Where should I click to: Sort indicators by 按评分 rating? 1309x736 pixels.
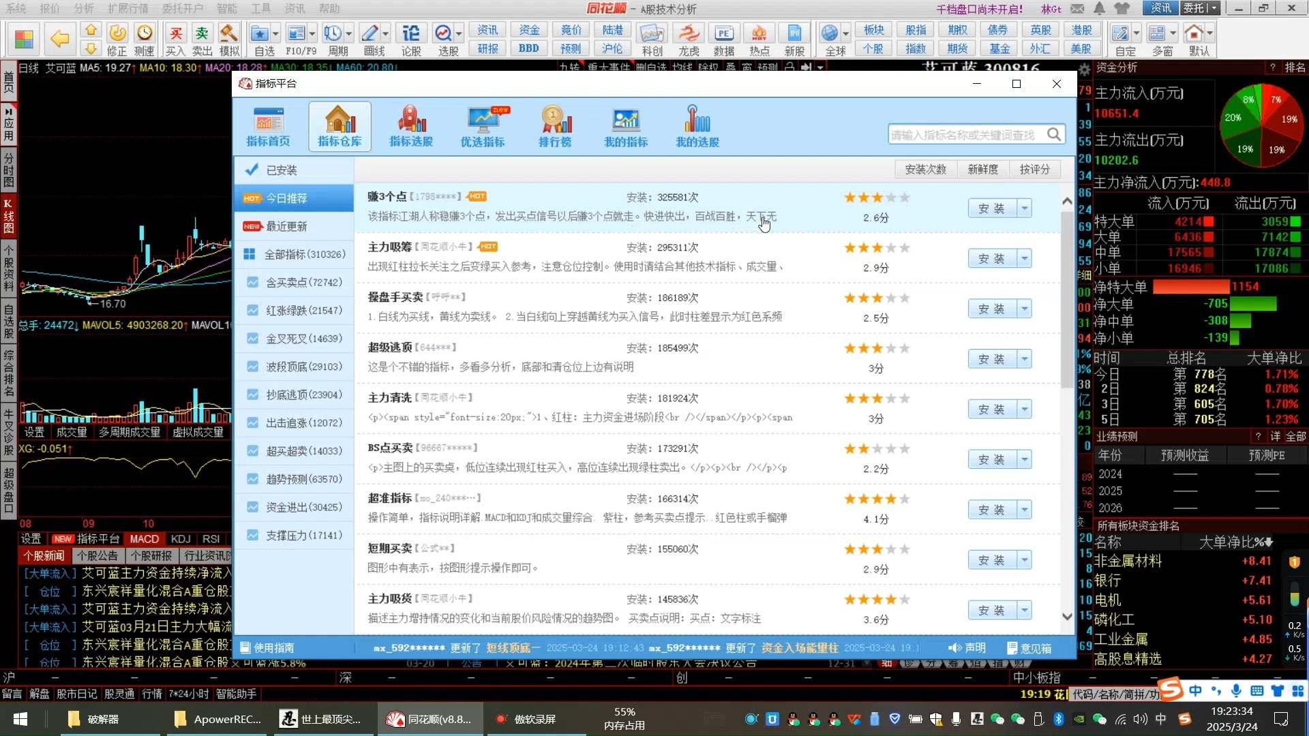pos(1035,169)
